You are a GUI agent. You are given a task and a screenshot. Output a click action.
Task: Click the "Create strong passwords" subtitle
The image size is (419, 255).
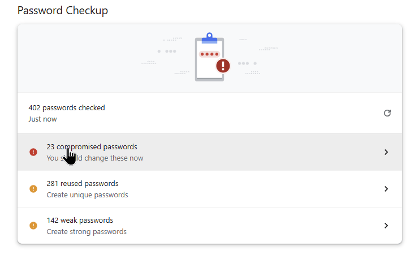pos(87,232)
